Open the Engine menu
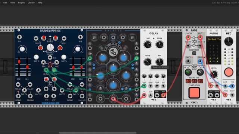 tap(21, 3)
